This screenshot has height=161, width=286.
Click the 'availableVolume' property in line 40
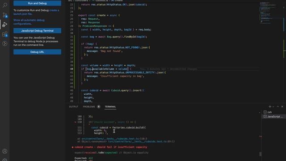(x=103, y=69)
